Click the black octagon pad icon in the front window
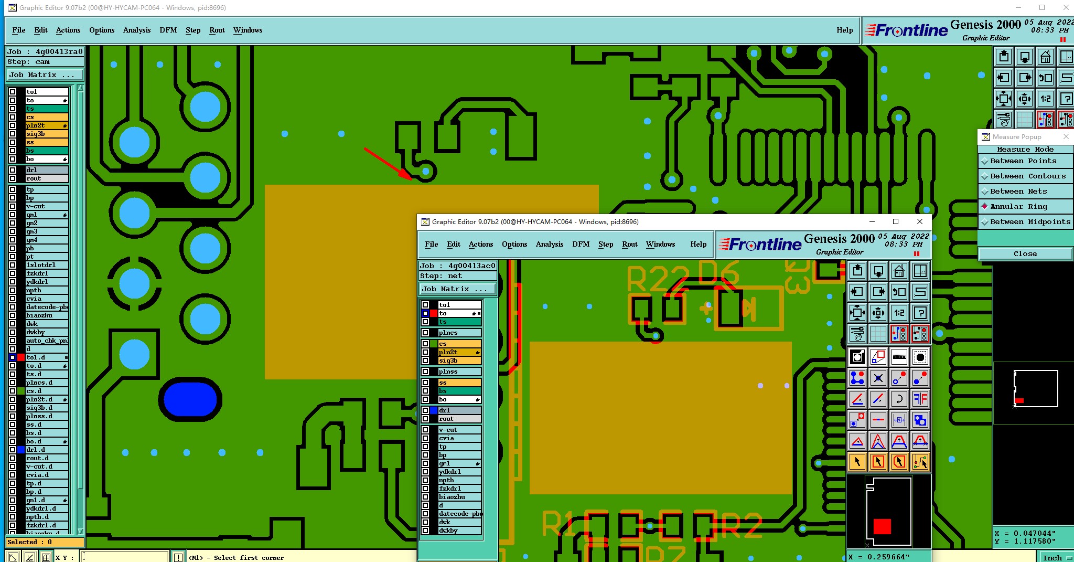Viewport: 1074px width, 562px height. pyautogui.click(x=920, y=357)
